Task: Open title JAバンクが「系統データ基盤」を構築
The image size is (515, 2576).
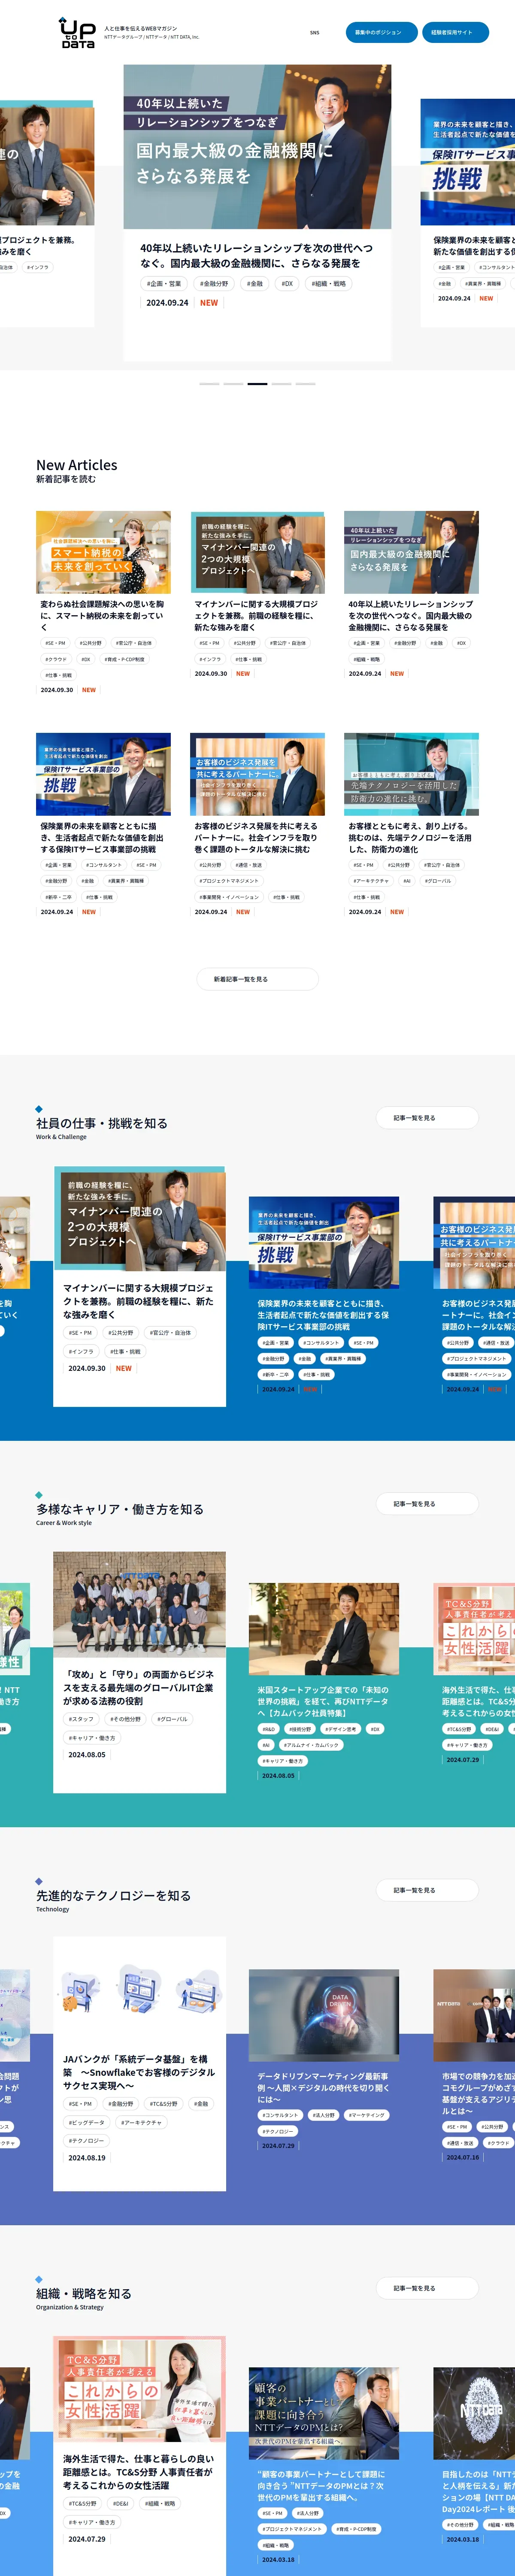Action: tap(139, 2073)
